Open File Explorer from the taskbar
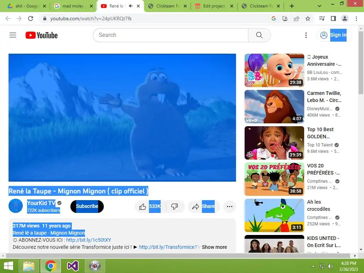This screenshot has height=273, width=364. coord(29,266)
